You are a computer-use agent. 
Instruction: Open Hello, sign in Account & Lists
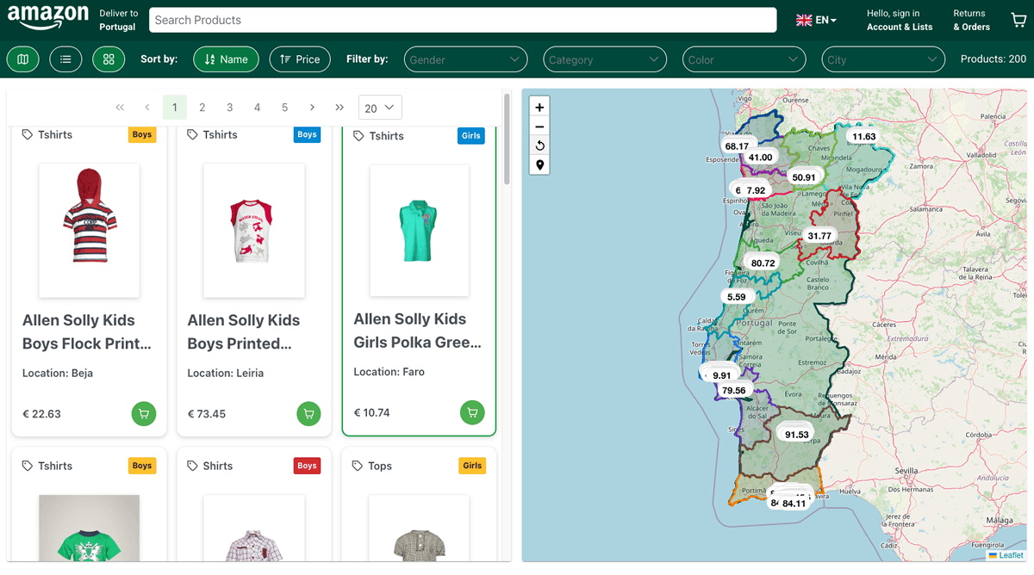click(x=900, y=20)
